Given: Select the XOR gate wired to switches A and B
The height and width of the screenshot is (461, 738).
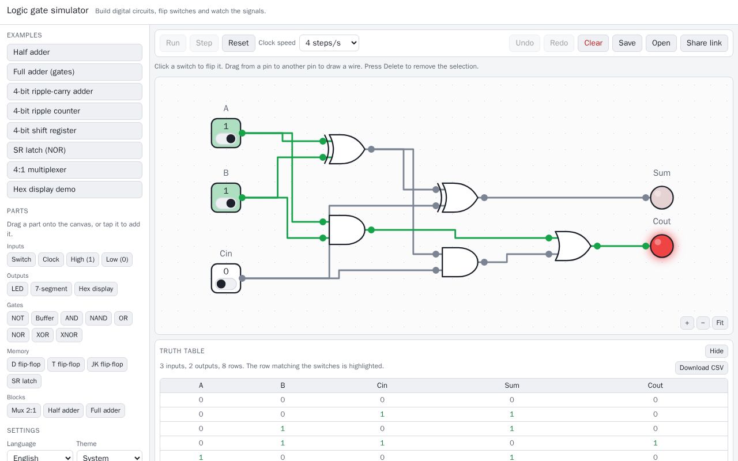Looking at the screenshot, I should tap(347, 149).
